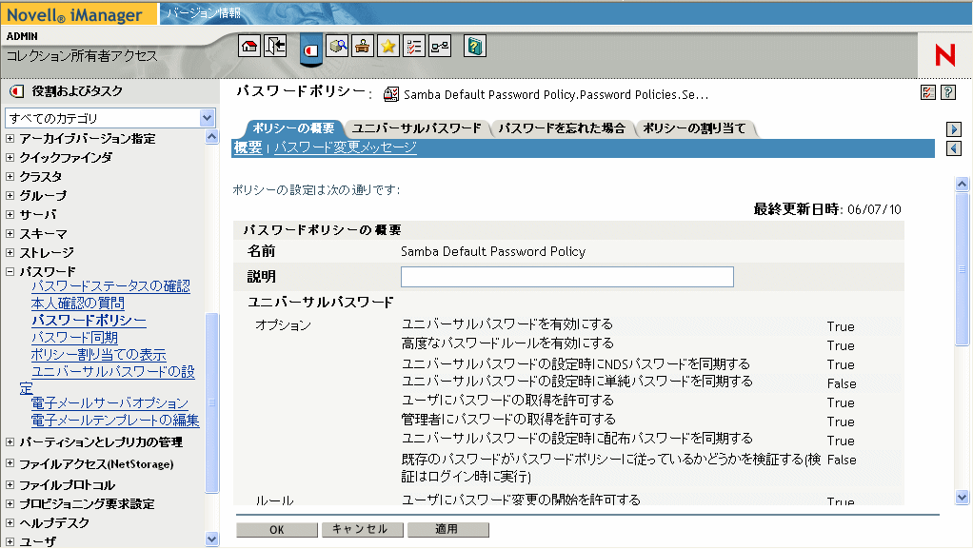
Task: Collapse the パスワード tree node
Action: [10, 271]
